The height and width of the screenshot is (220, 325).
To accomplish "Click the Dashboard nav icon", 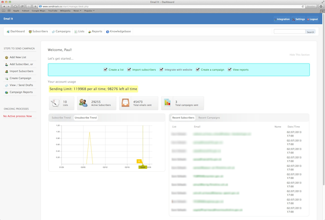I will click(8, 31).
